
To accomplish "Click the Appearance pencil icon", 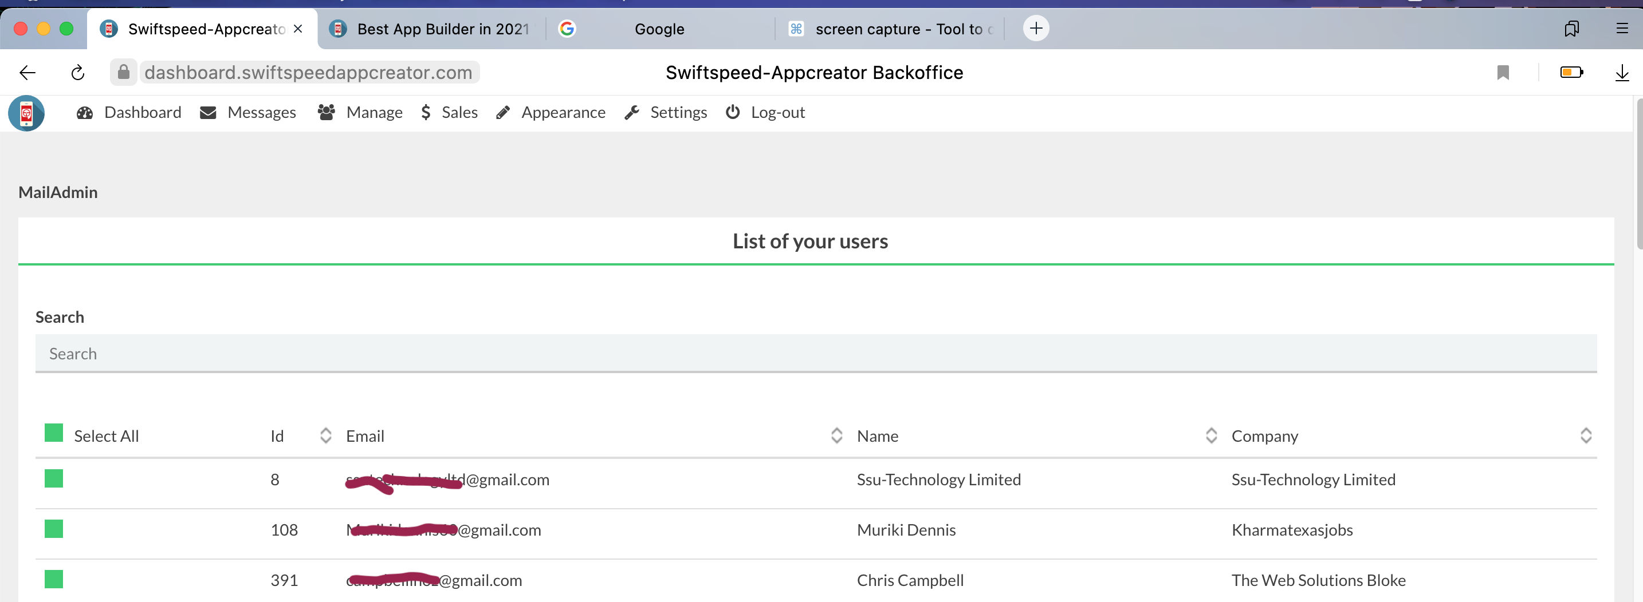I will pyautogui.click(x=503, y=113).
